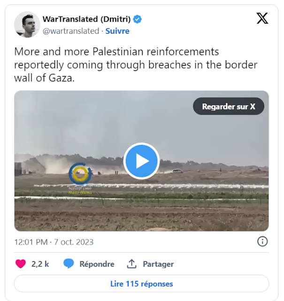Open the @wartranslated handle link
The height and width of the screenshot is (301, 284).
(x=71, y=31)
